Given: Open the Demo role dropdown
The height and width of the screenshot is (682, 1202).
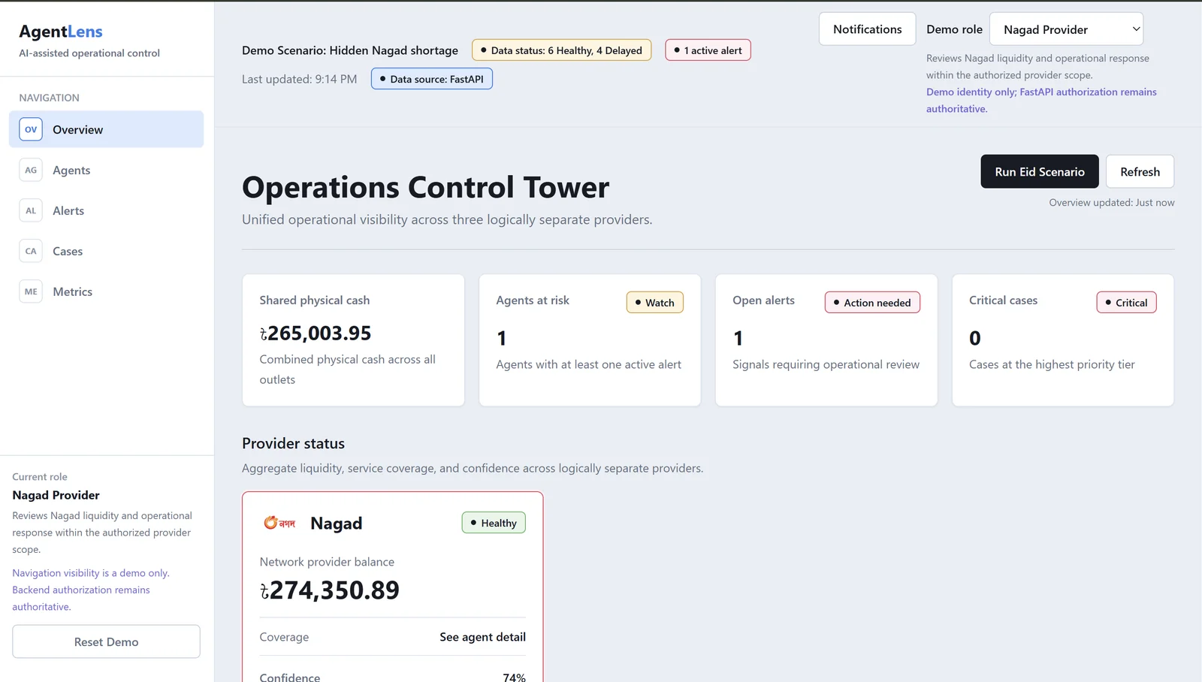Looking at the screenshot, I should [x=1066, y=29].
